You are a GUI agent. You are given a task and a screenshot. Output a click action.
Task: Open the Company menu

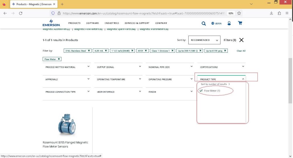click(x=161, y=23)
